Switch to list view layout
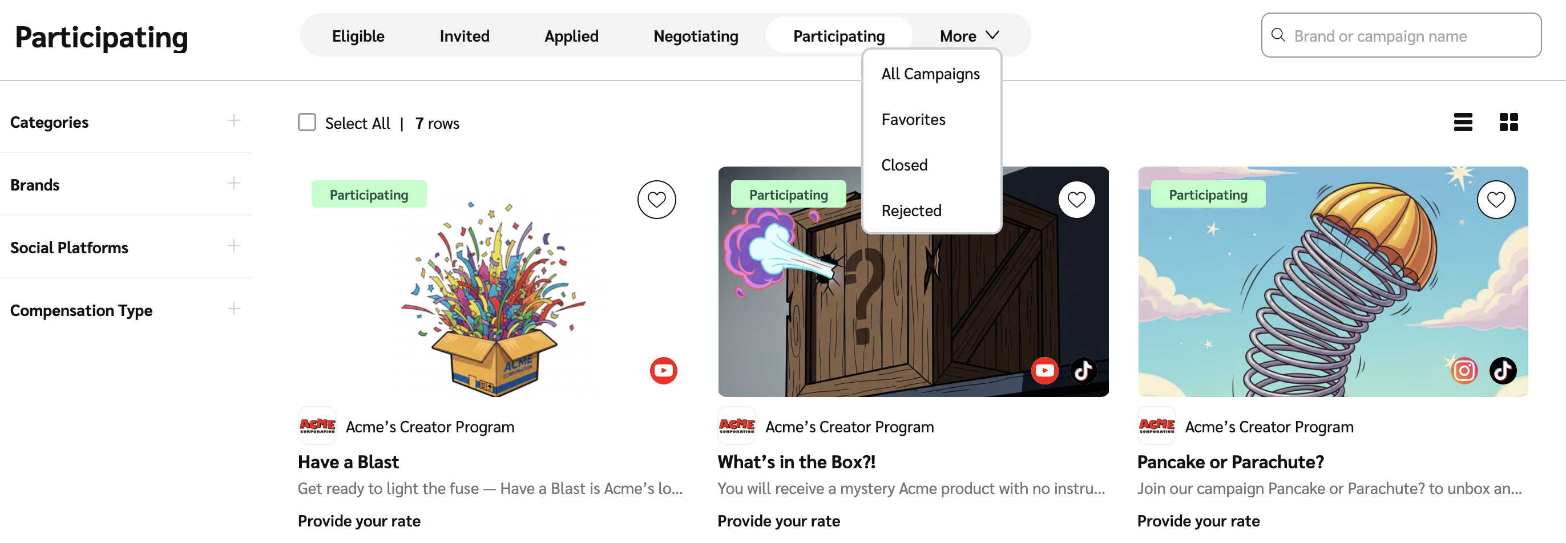The height and width of the screenshot is (543, 1566). pos(1463,122)
